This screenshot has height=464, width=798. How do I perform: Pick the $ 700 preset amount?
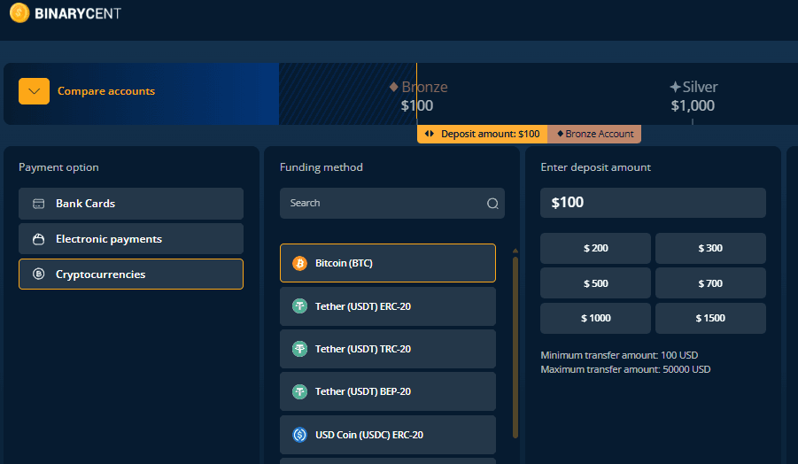[710, 282]
